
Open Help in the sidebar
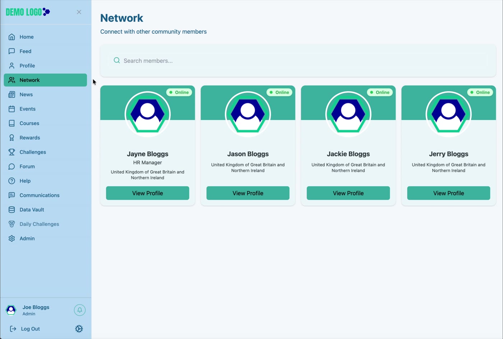(45, 181)
